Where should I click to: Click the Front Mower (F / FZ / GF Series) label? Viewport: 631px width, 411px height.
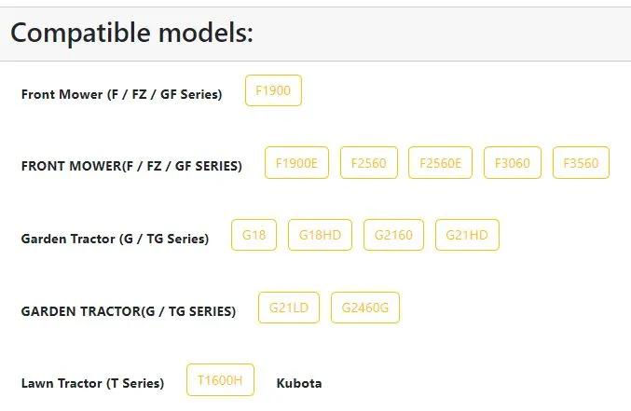click(121, 94)
